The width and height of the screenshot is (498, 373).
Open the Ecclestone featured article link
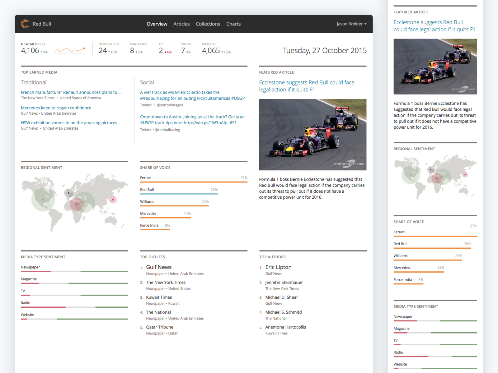(307, 86)
